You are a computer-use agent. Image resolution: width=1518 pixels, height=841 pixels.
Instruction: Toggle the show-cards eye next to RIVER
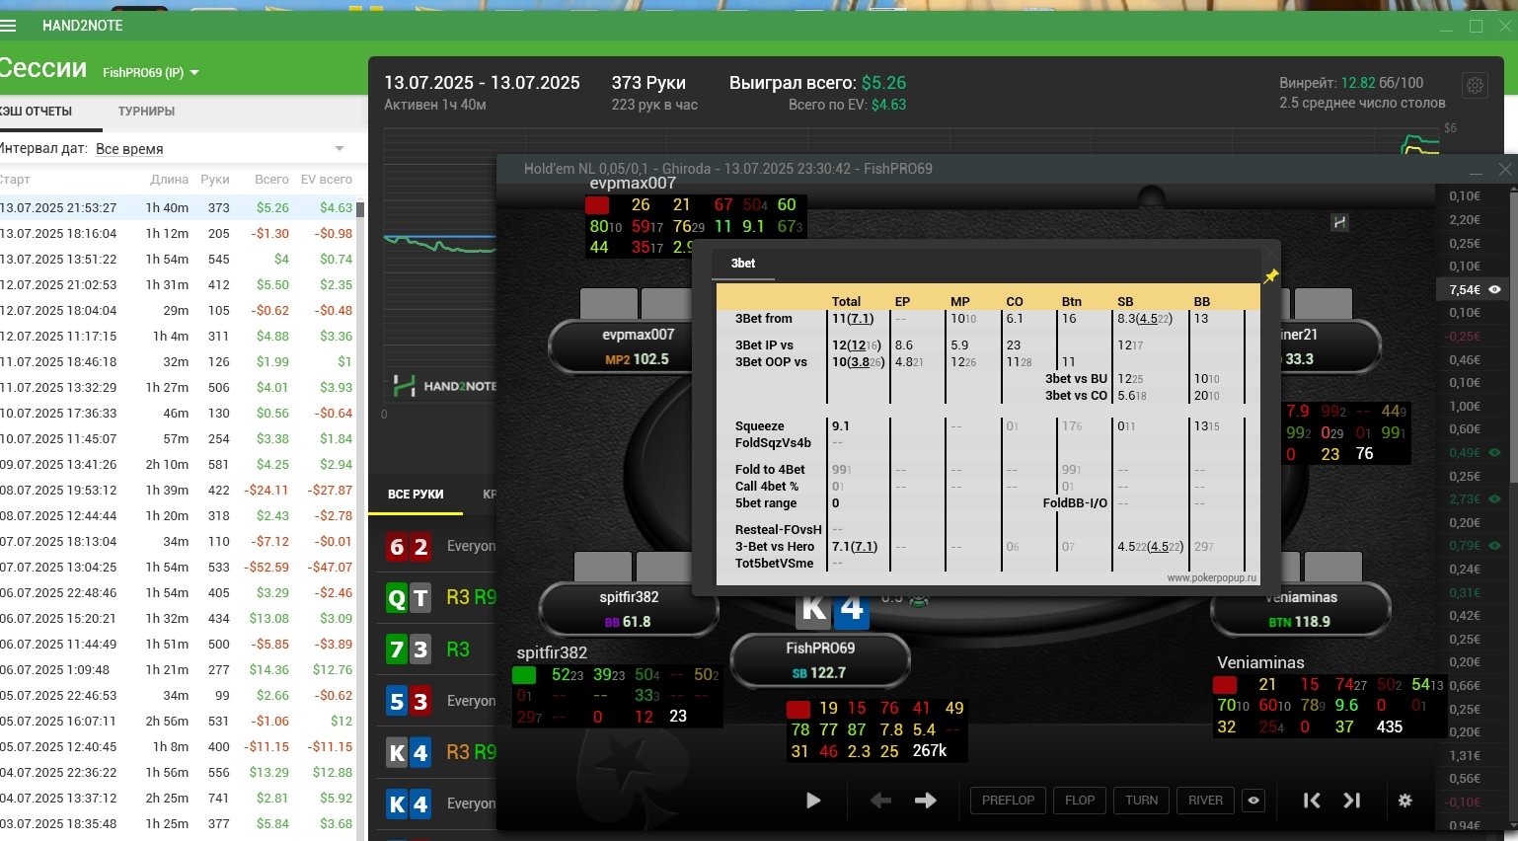1253,801
